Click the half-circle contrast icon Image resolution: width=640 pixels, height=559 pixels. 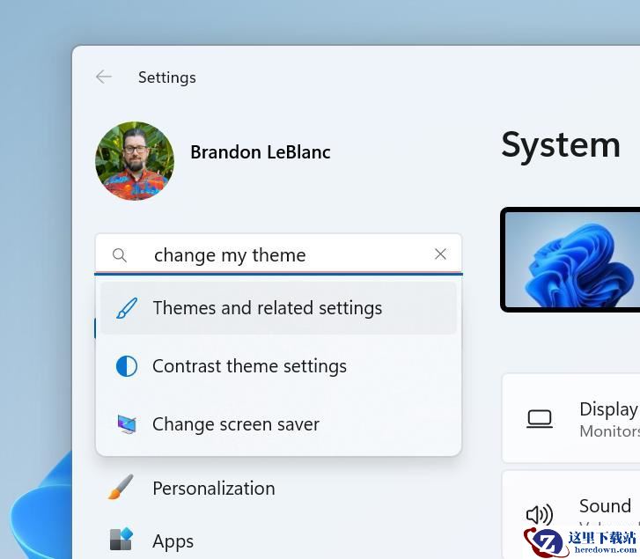click(x=127, y=366)
